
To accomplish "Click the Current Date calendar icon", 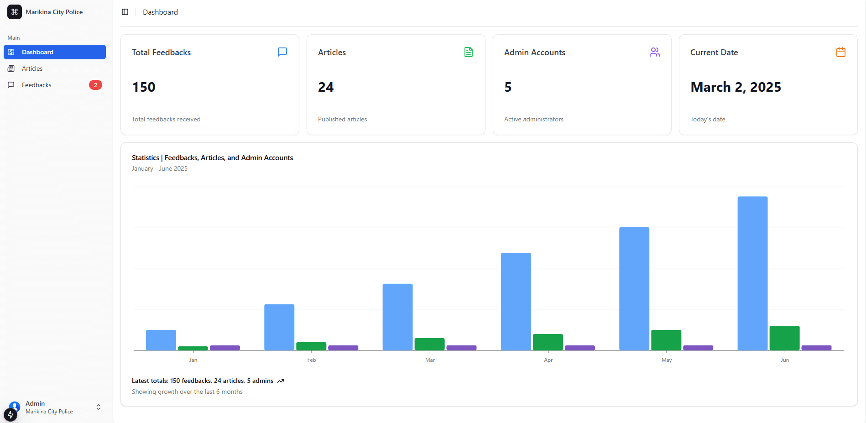I will click(841, 52).
